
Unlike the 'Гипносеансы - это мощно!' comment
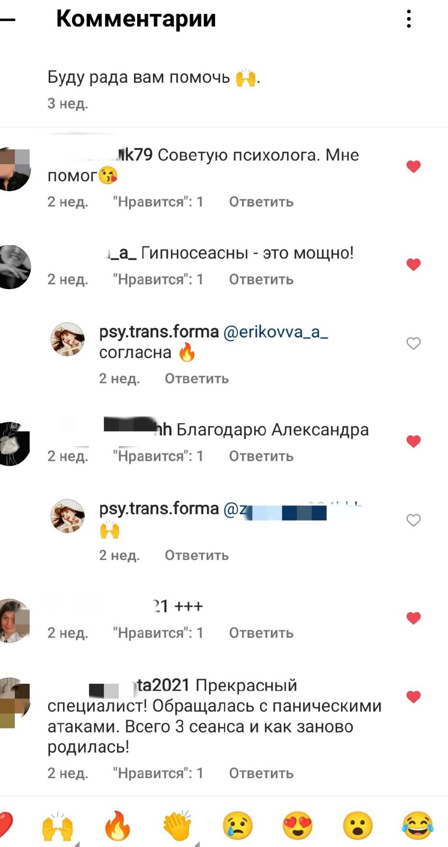[414, 264]
